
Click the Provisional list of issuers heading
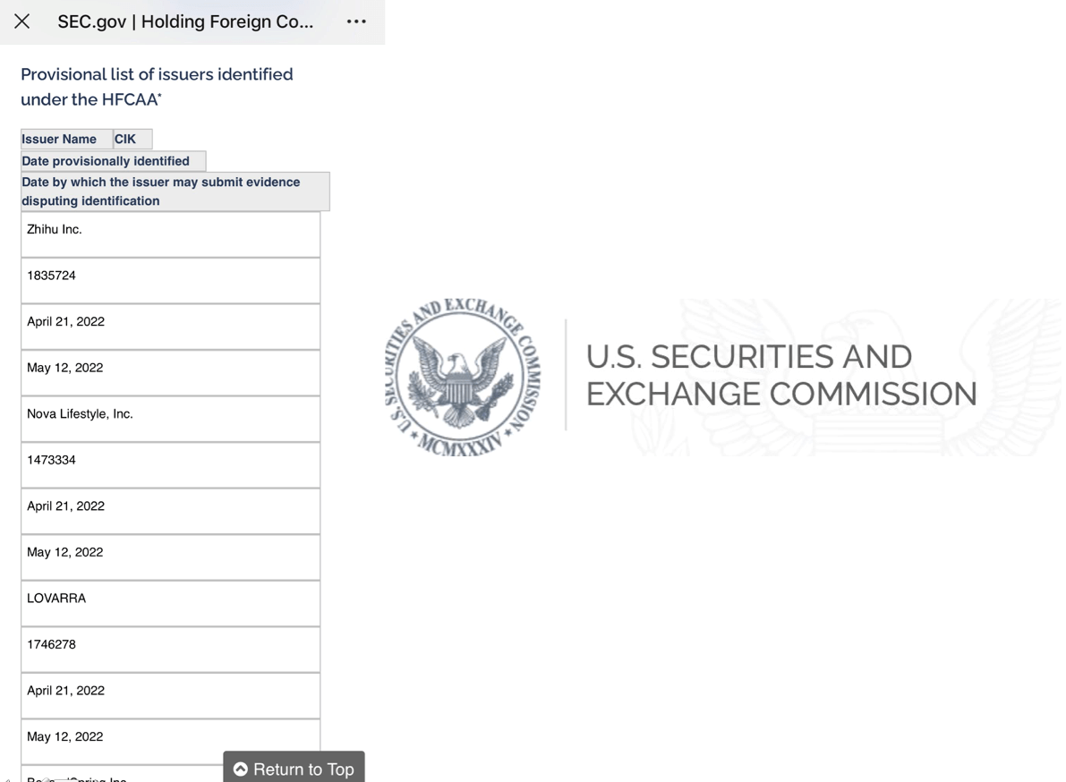tap(157, 87)
